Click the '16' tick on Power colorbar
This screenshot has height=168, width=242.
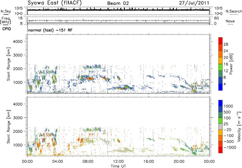pos(226,64)
